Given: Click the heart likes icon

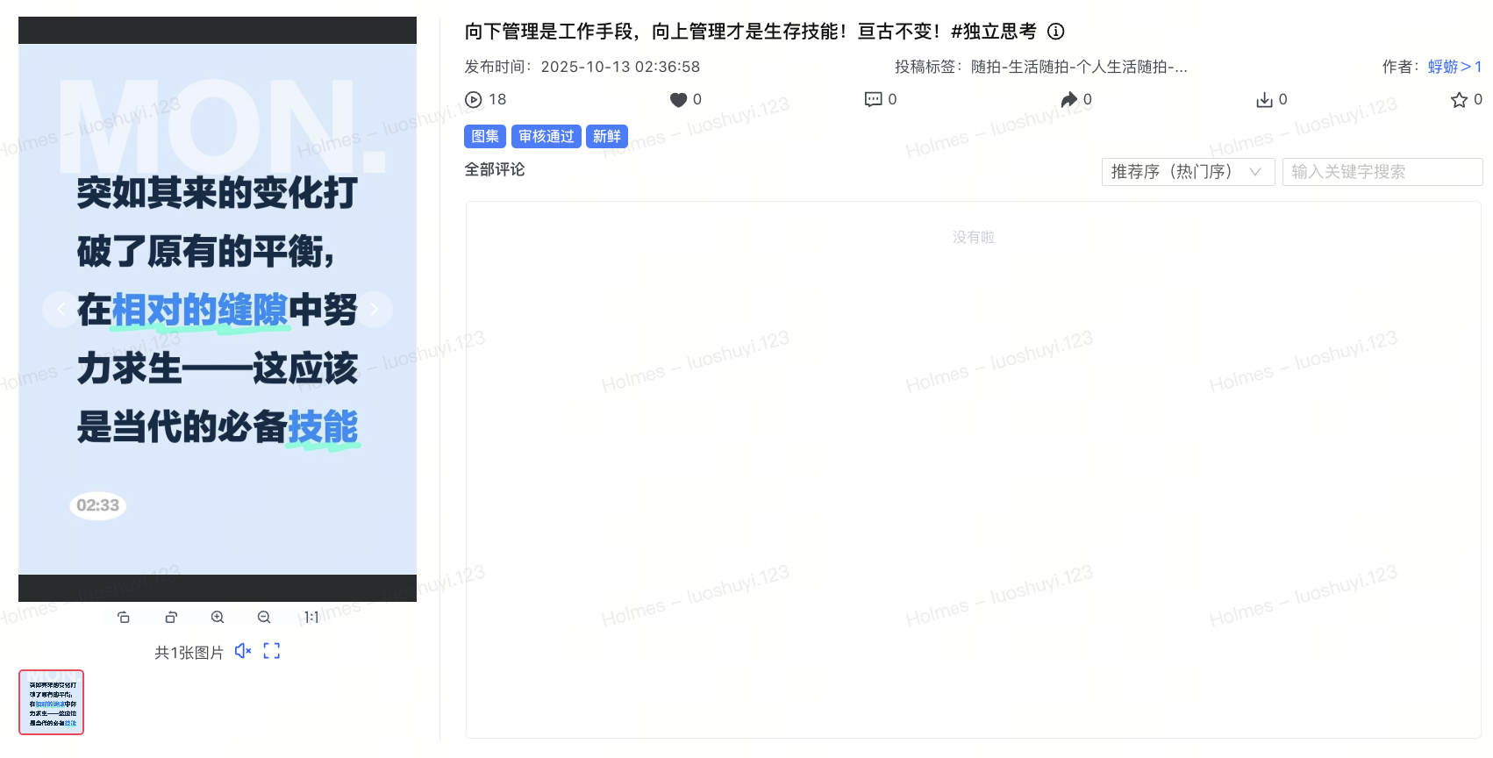Looking at the screenshot, I should (x=678, y=100).
